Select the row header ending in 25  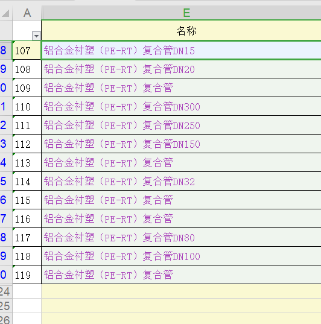tap(6, 306)
